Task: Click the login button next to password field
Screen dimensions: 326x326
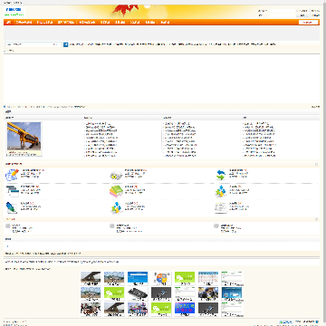Action: (302, 15)
